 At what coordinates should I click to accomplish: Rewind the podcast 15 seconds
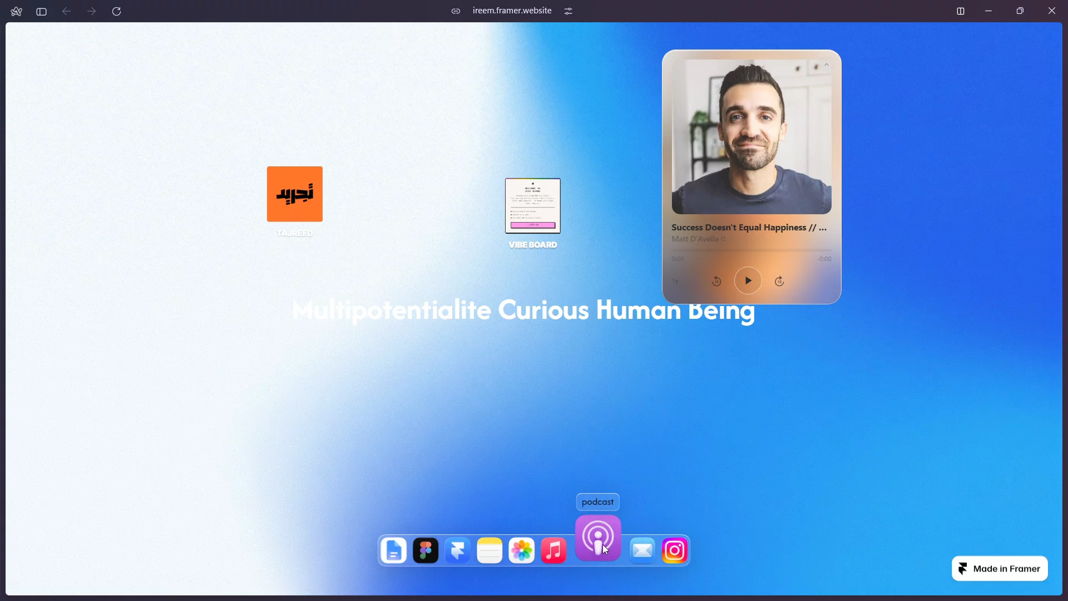coord(716,282)
